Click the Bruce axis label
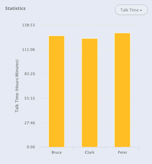The height and width of the screenshot is (164, 152). [56, 153]
